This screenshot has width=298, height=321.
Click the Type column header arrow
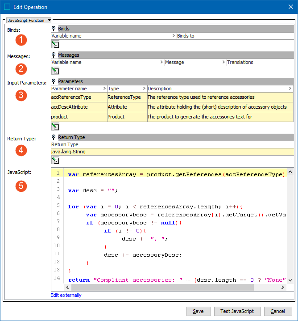(x=145, y=89)
